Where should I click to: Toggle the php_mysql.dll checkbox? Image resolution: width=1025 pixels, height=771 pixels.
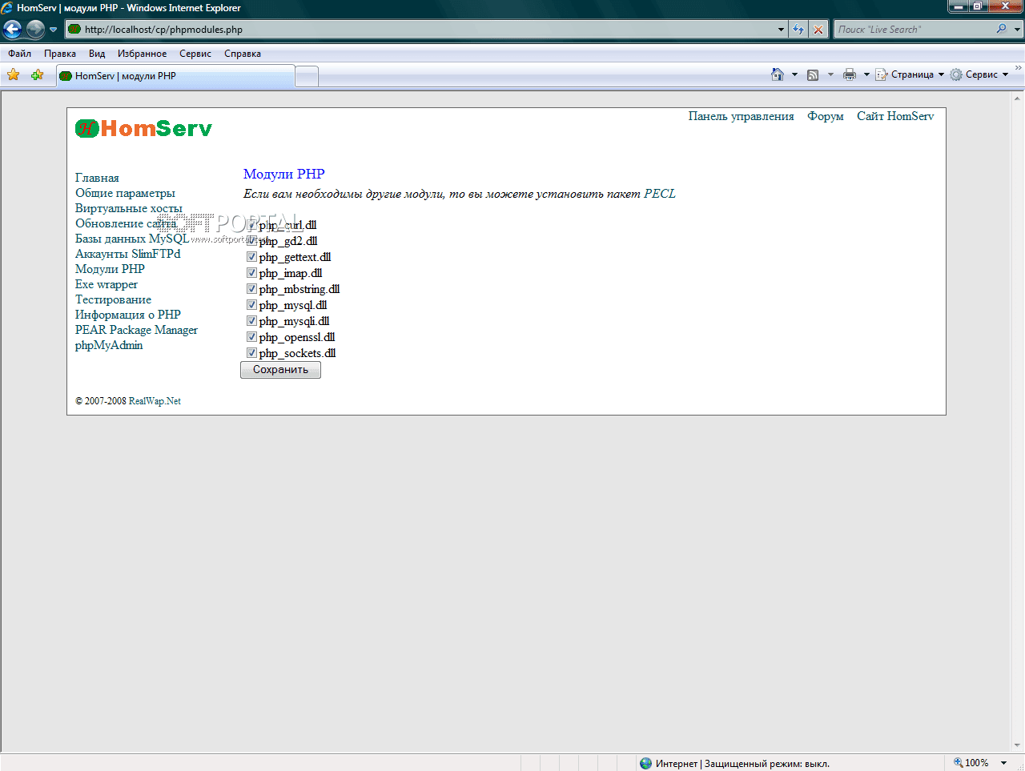tap(251, 305)
